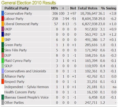
Task: Click the red Labour Party color swatch
Action: tap(3, 19)
